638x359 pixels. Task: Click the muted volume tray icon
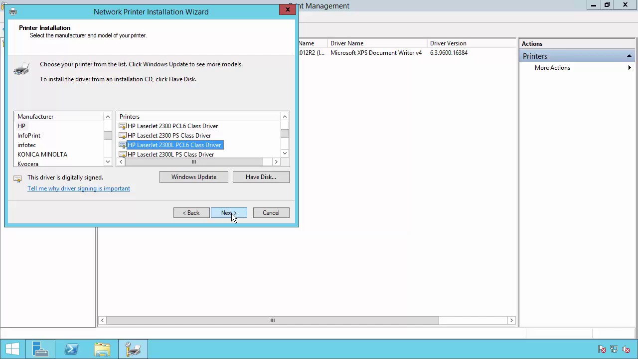[x=626, y=350]
